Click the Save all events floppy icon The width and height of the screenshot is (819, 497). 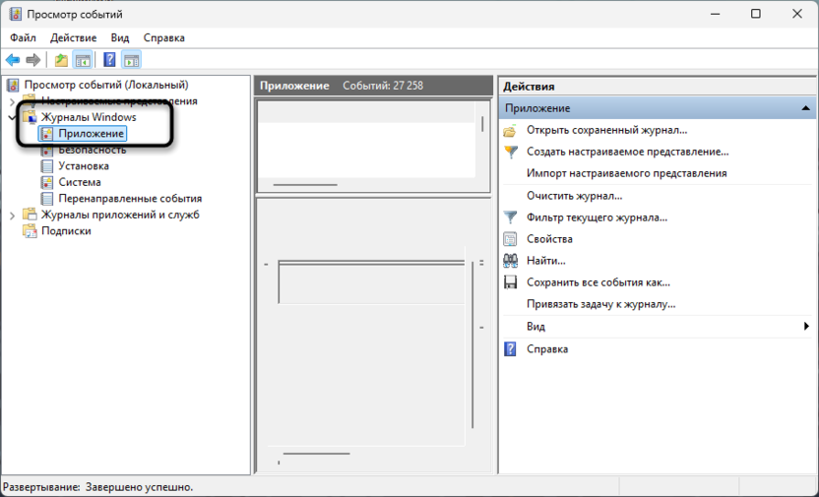pos(510,282)
